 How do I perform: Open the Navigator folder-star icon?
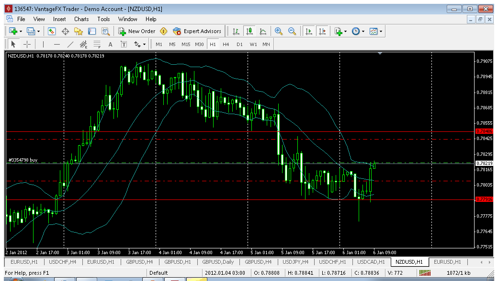[79, 31]
